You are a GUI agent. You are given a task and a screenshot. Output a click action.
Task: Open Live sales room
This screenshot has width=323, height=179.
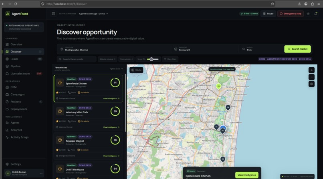[x=24, y=74]
